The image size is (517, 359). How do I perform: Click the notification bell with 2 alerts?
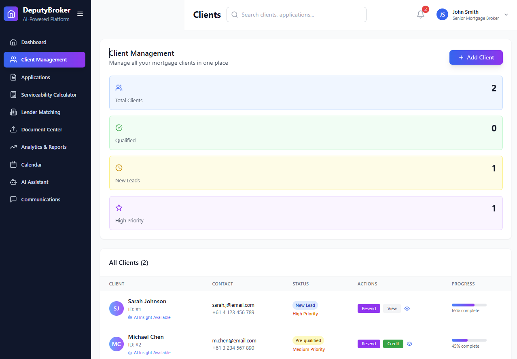[x=420, y=14]
